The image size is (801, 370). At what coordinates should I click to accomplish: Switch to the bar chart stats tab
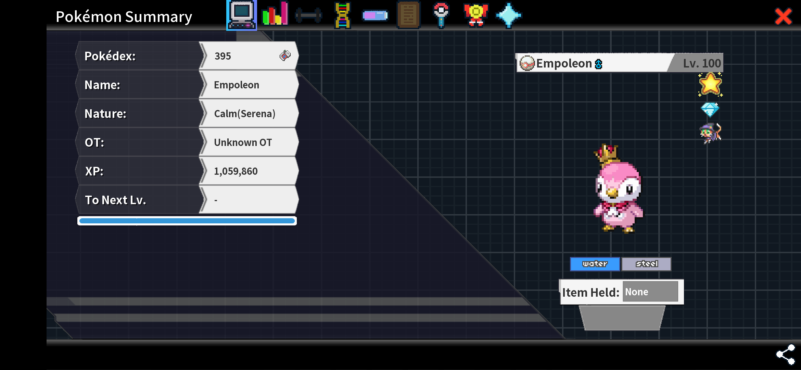(275, 14)
